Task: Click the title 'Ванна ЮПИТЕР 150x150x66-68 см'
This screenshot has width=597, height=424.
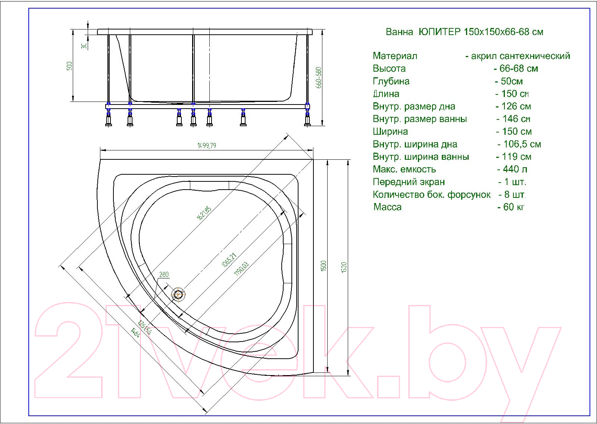Action: point(465,32)
